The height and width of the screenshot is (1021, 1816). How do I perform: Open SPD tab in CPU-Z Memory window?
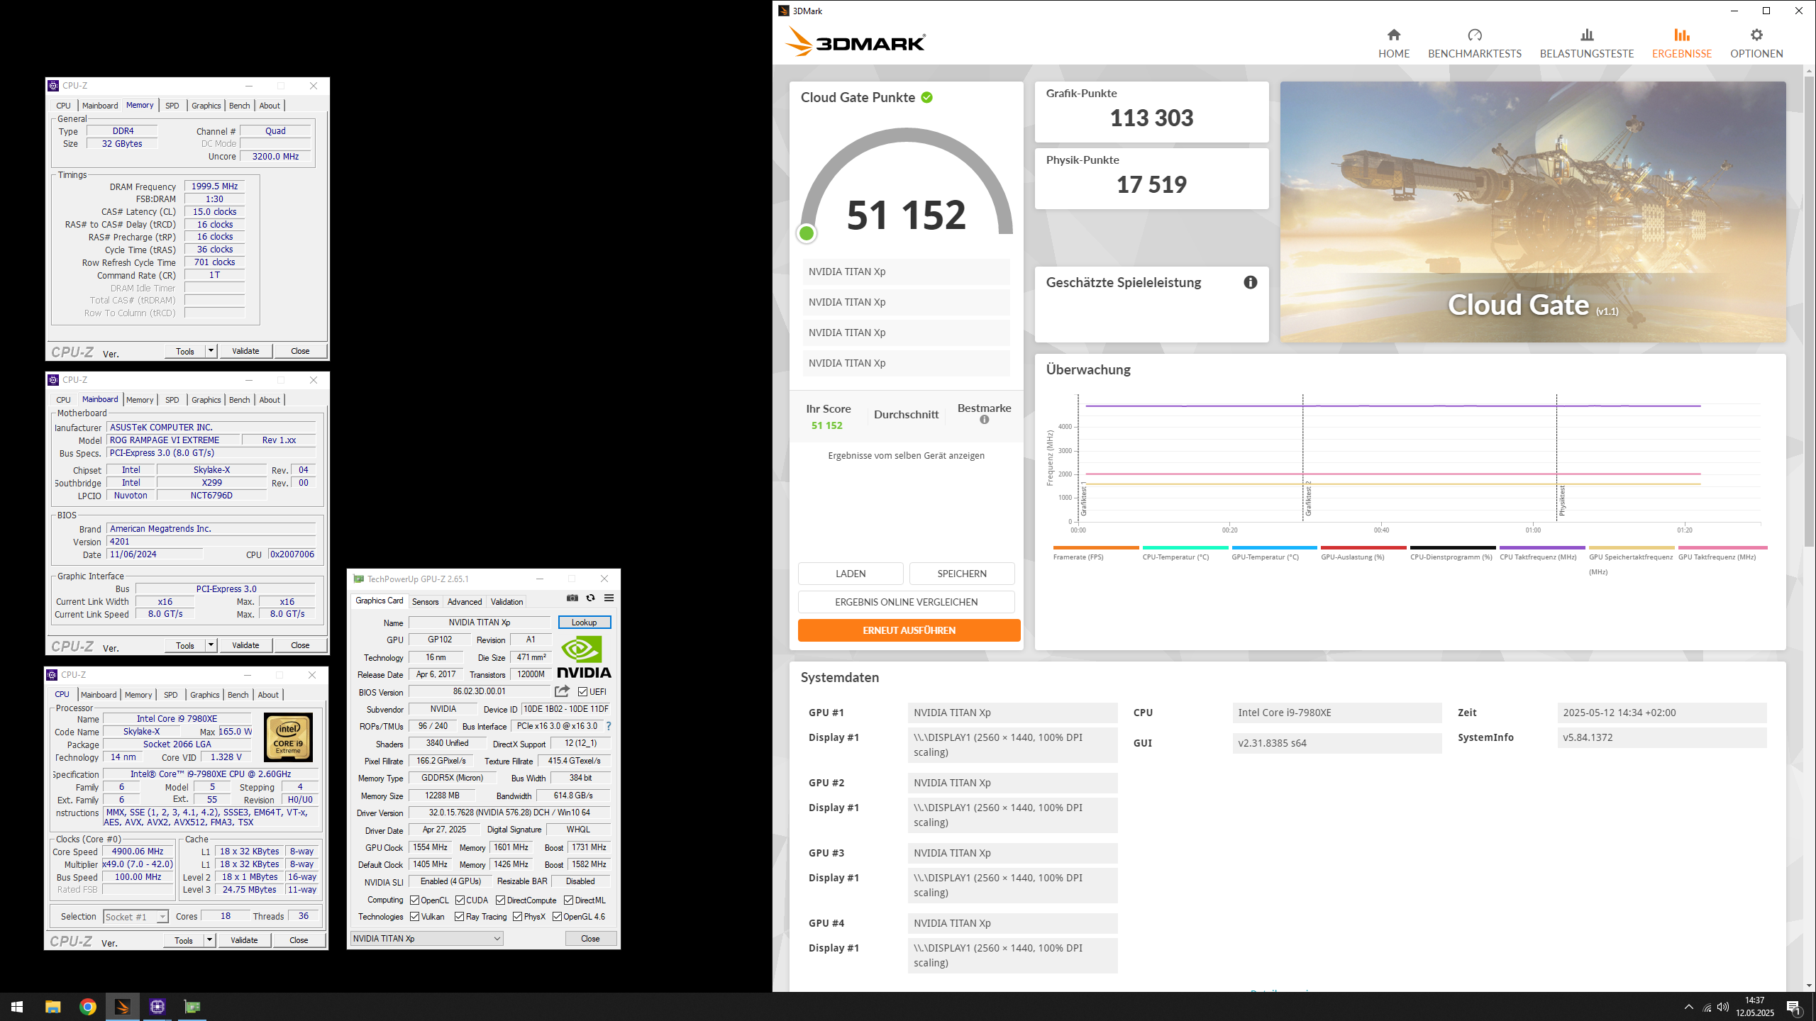pyautogui.click(x=172, y=106)
